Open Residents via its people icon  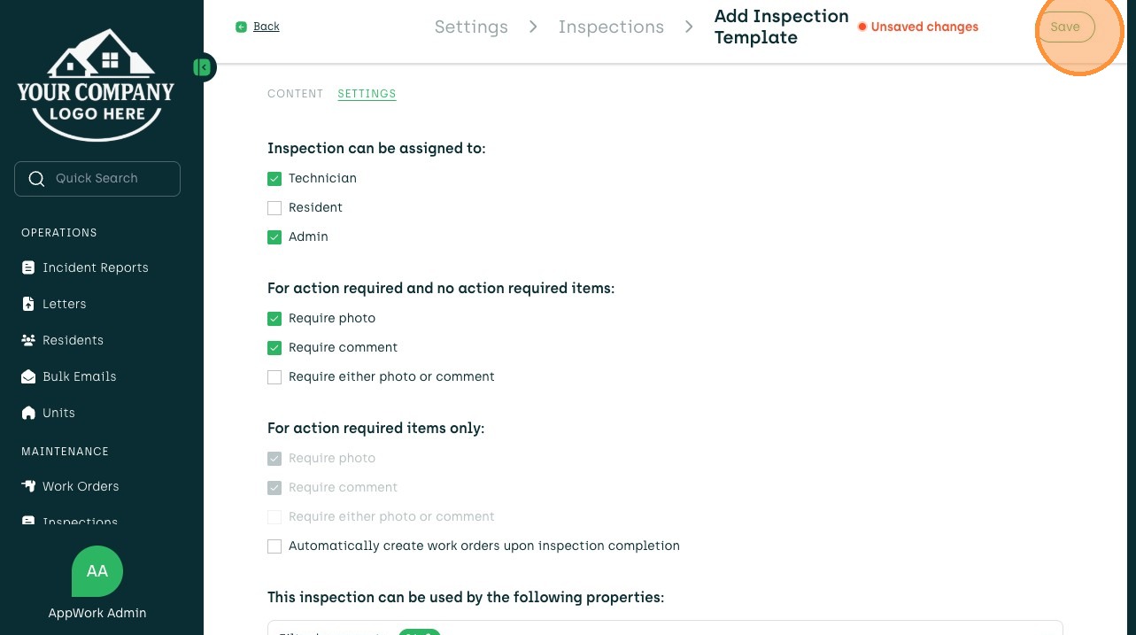point(28,340)
